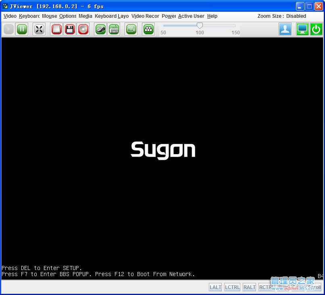
Task: Minimize the JViewer window
Action: (x=300, y=6)
